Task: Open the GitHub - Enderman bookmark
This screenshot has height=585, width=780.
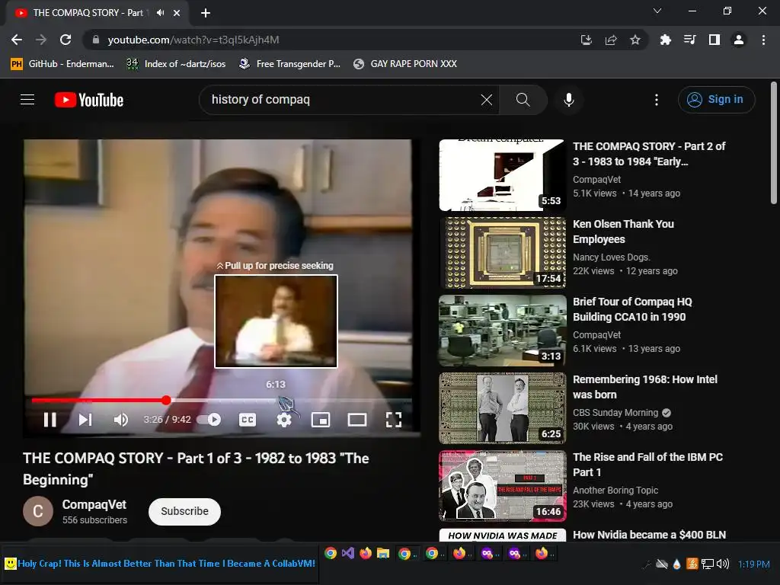Action: [x=62, y=64]
